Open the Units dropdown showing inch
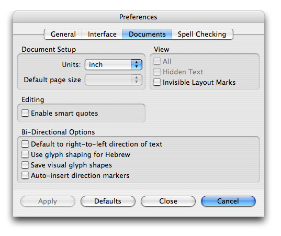 tap(114, 64)
